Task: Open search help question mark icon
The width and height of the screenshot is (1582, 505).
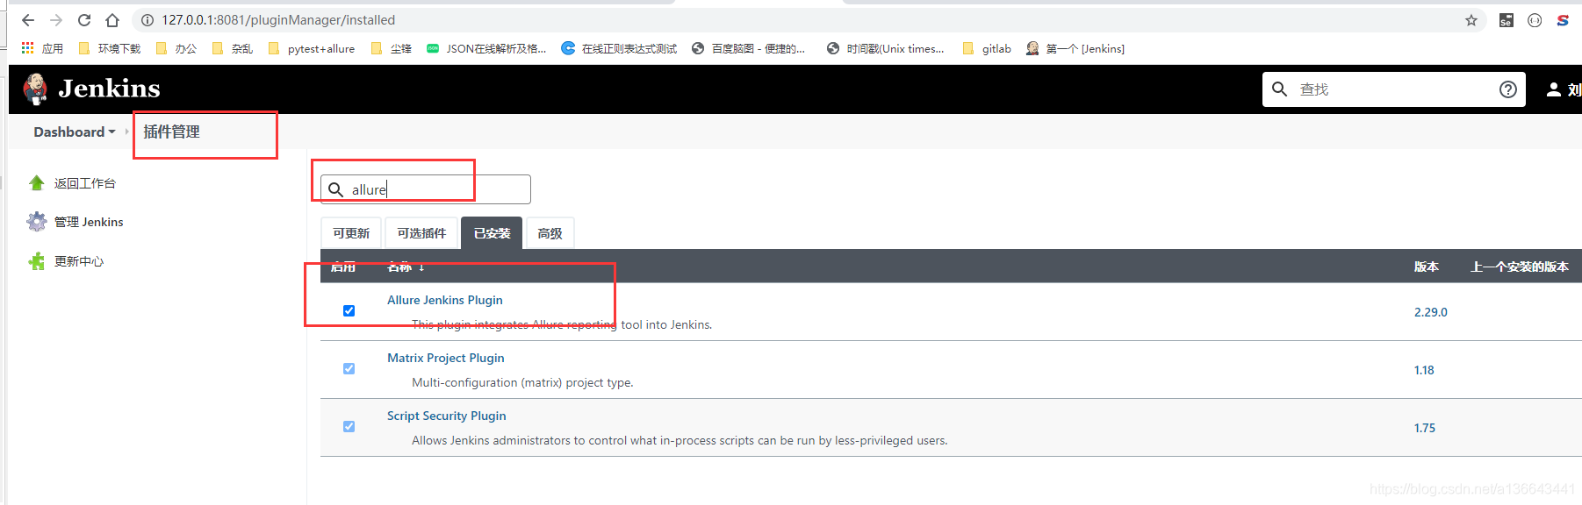Action: click(x=1508, y=89)
